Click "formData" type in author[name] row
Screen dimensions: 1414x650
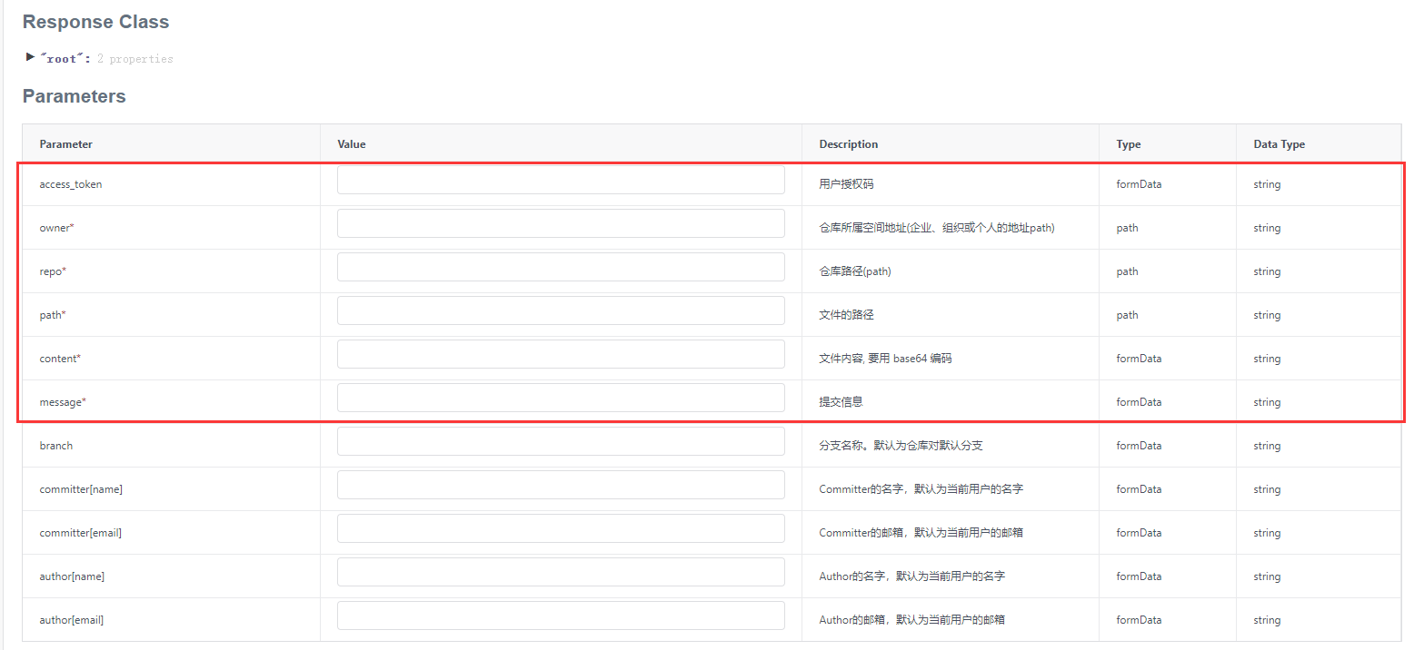coord(1139,576)
